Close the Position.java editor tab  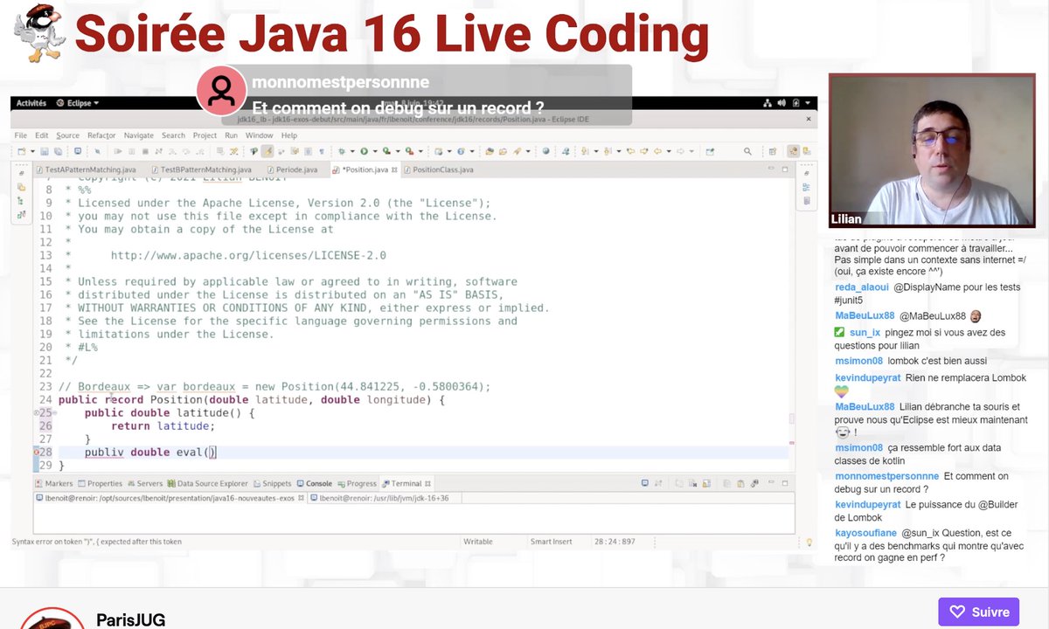coord(393,169)
